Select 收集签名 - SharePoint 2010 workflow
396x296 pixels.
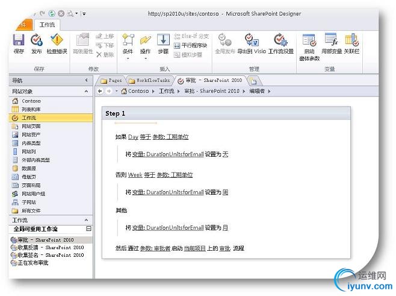tap(51, 255)
